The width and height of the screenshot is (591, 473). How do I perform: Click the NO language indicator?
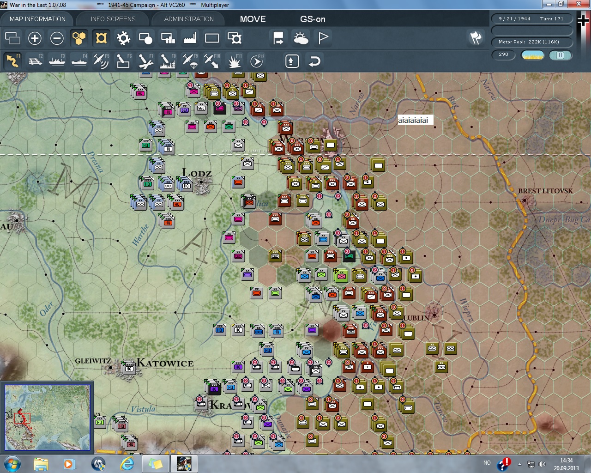tap(487, 462)
